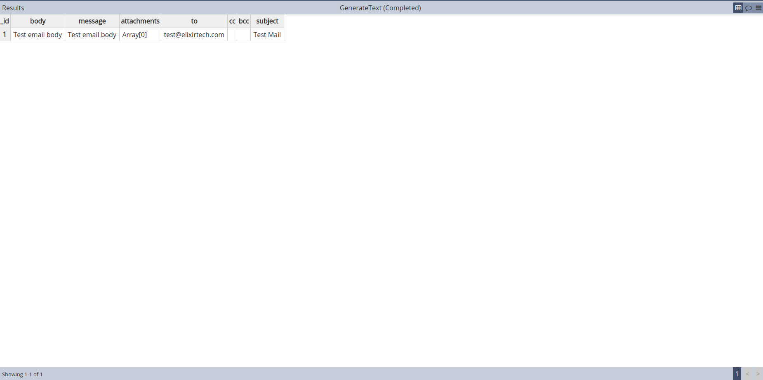Select the test@elixirtech.com cell

point(194,35)
